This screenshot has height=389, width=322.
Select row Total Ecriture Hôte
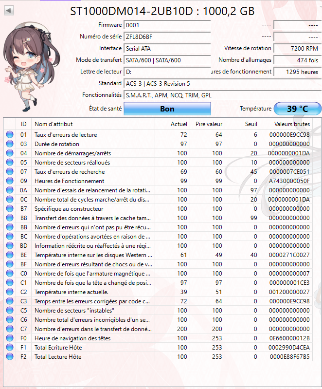(x=158, y=347)
